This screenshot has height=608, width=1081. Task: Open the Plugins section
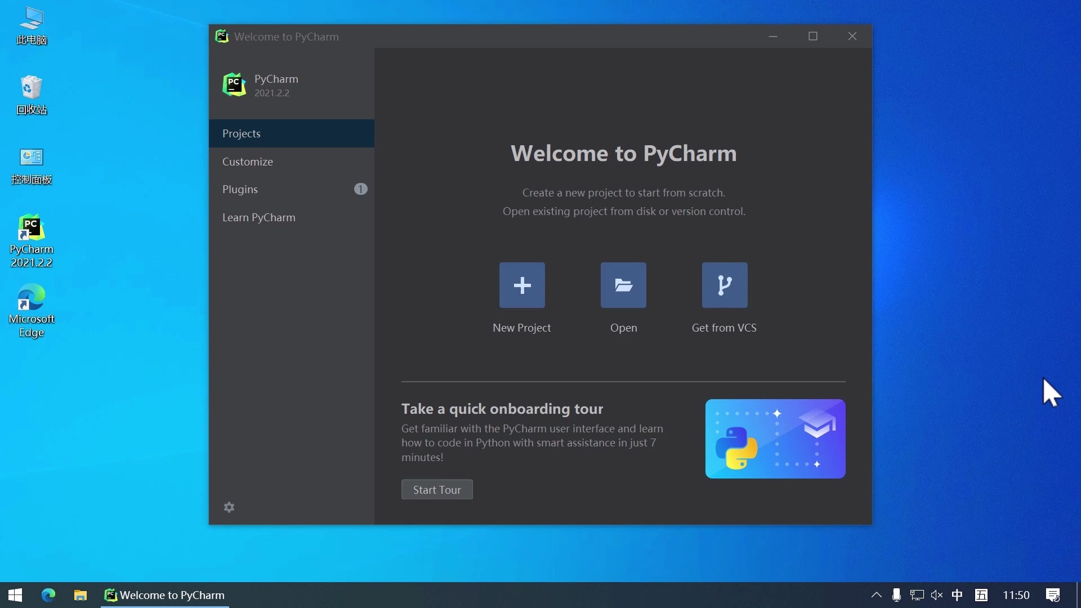(x=240, y=189)
